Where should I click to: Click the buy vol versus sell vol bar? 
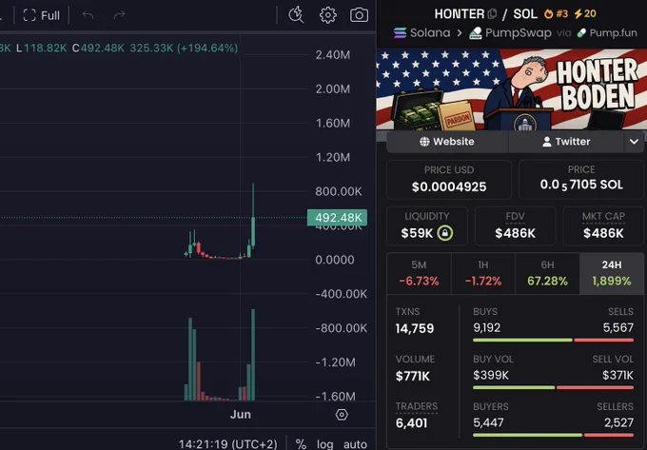point(553,388)
